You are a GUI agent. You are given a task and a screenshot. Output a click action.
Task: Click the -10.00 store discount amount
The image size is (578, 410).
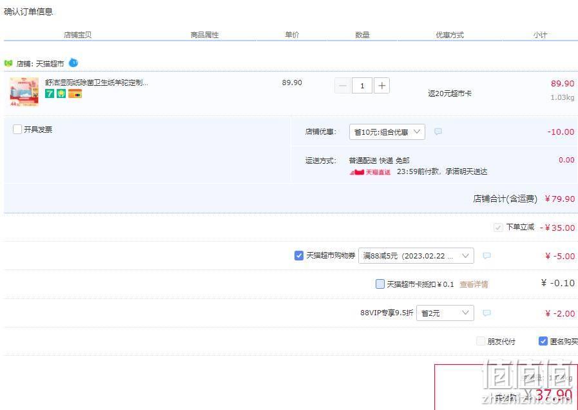(x=561, y=132)
